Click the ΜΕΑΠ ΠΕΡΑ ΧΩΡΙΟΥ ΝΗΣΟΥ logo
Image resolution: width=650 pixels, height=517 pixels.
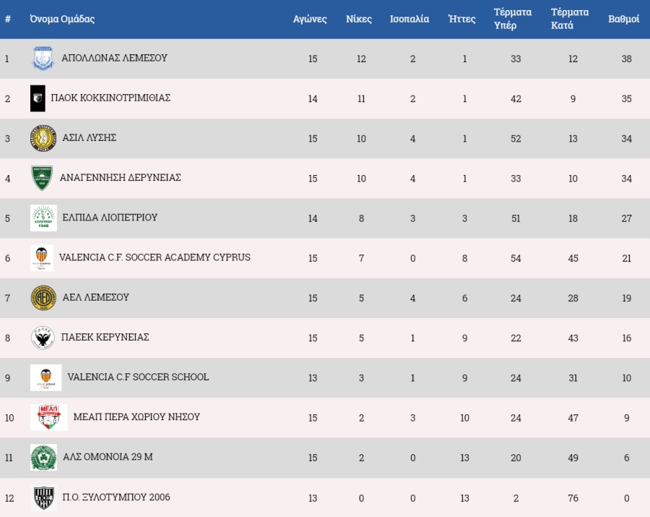[x=49, y=417]
